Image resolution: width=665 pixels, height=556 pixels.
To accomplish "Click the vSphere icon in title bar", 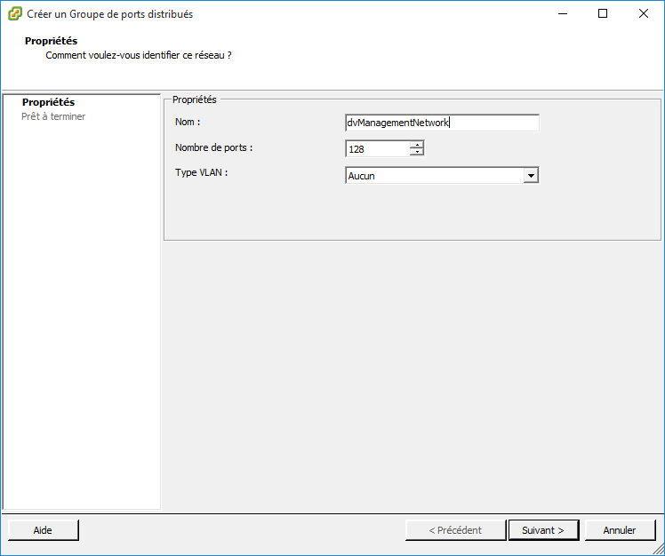I will 14,14.
